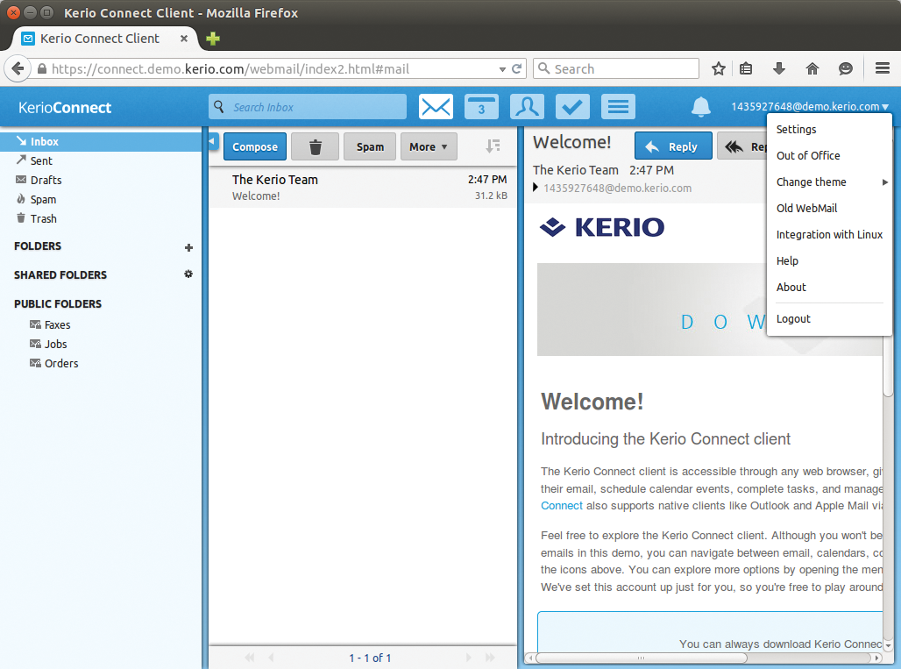This screenshot has height=669, width=901.
Task: Delete the message using the trash icon
Action: coord(315,146)
